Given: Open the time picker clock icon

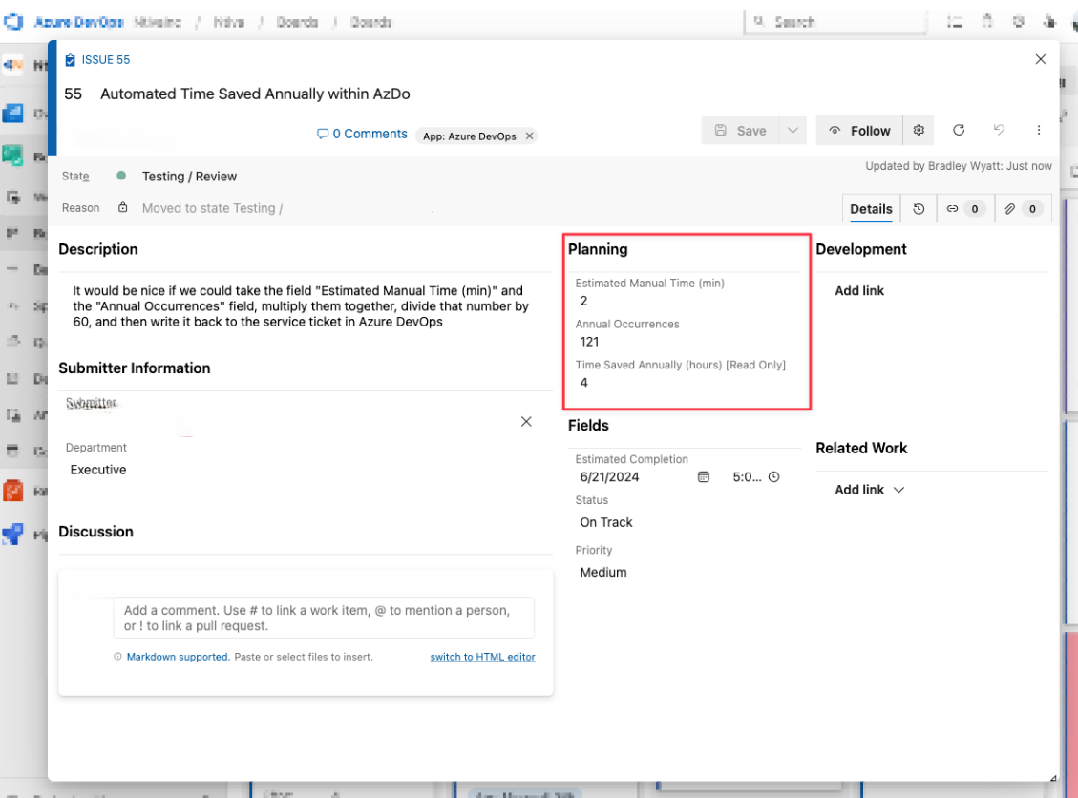Looking at the screenshot, I should [774, 477].
